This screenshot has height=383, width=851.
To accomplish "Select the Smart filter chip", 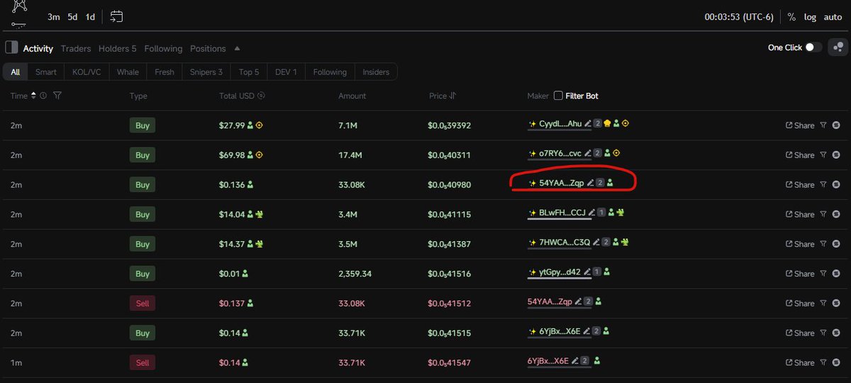I will coord(46,72).
